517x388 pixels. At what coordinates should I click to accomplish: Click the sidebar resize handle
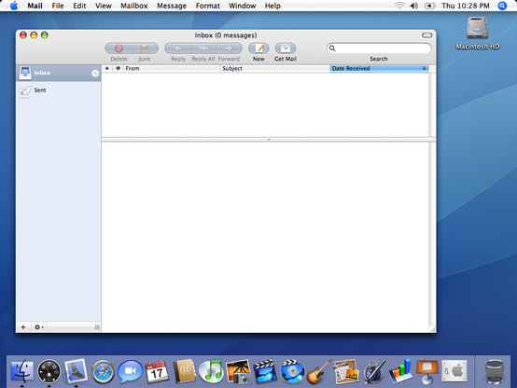pyautogui.click(x=97, y=327)
